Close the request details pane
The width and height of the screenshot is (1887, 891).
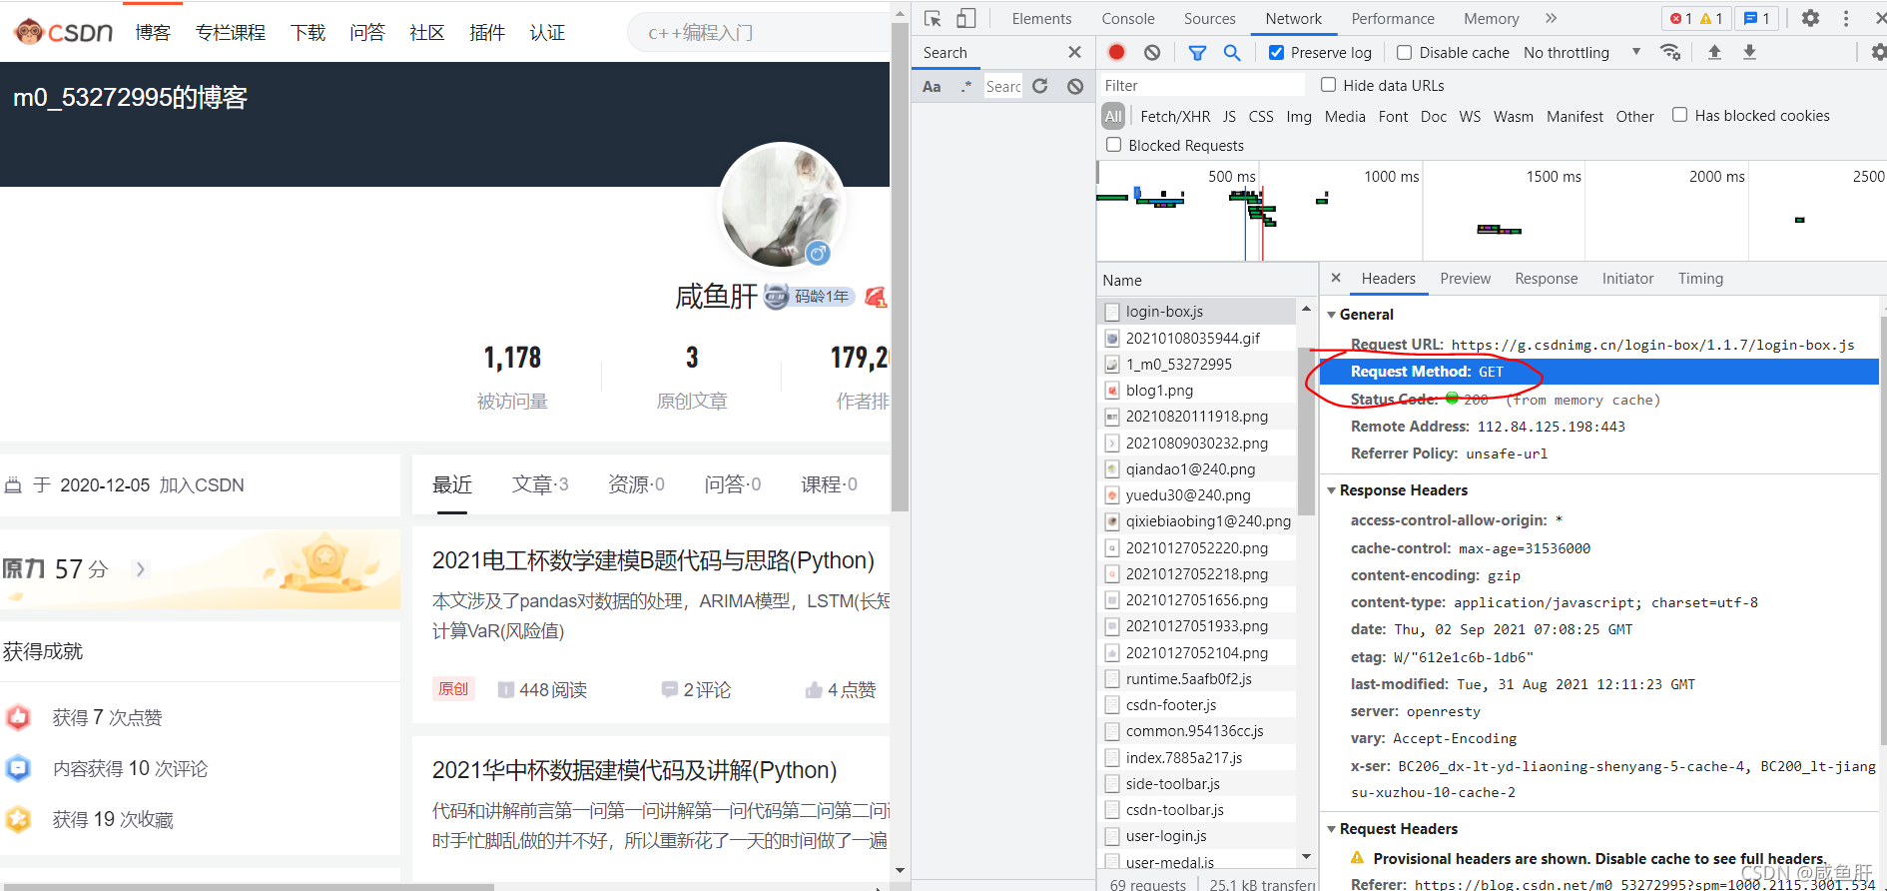pos(1336,278)
